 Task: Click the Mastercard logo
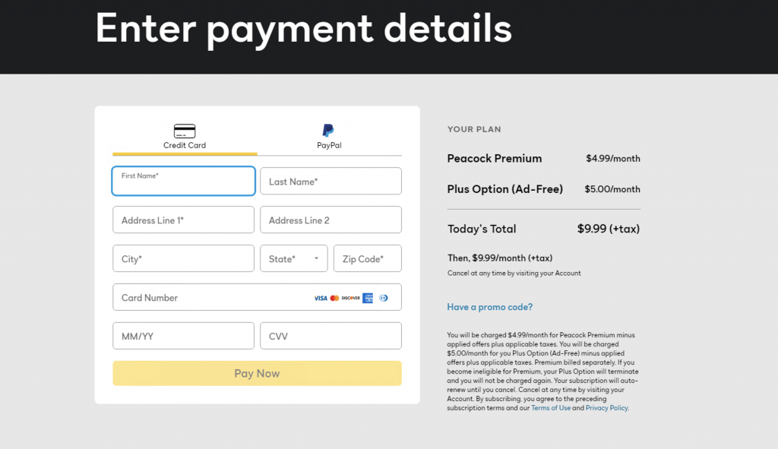point(334,298)
